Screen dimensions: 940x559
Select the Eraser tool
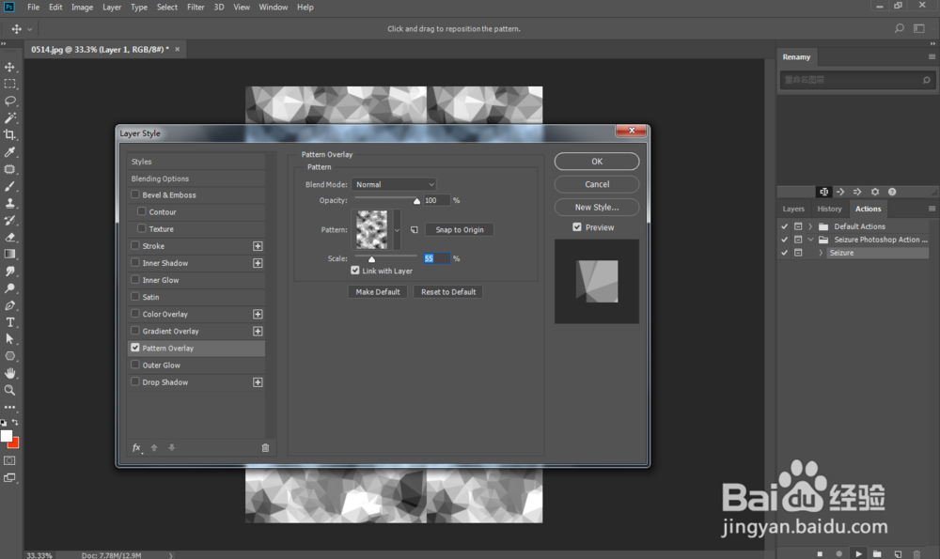tap(9, 238)
